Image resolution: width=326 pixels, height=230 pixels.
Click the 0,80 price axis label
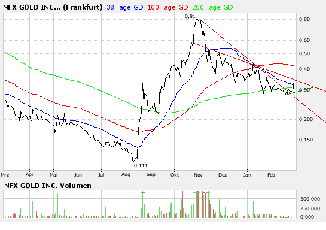coord(304,19)
